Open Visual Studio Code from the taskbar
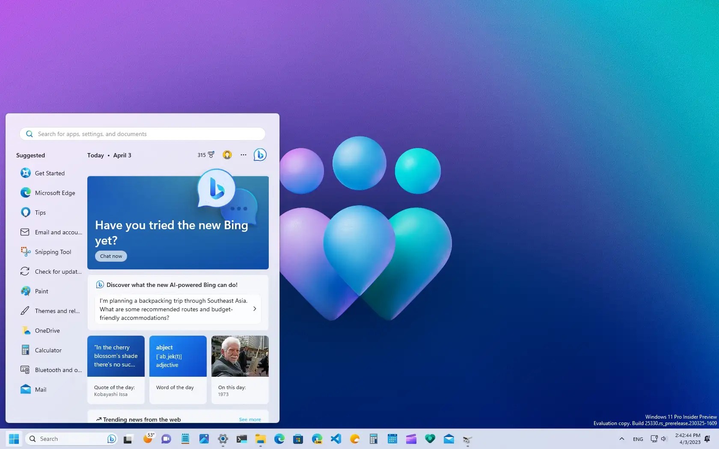 [x=336, y=439]
